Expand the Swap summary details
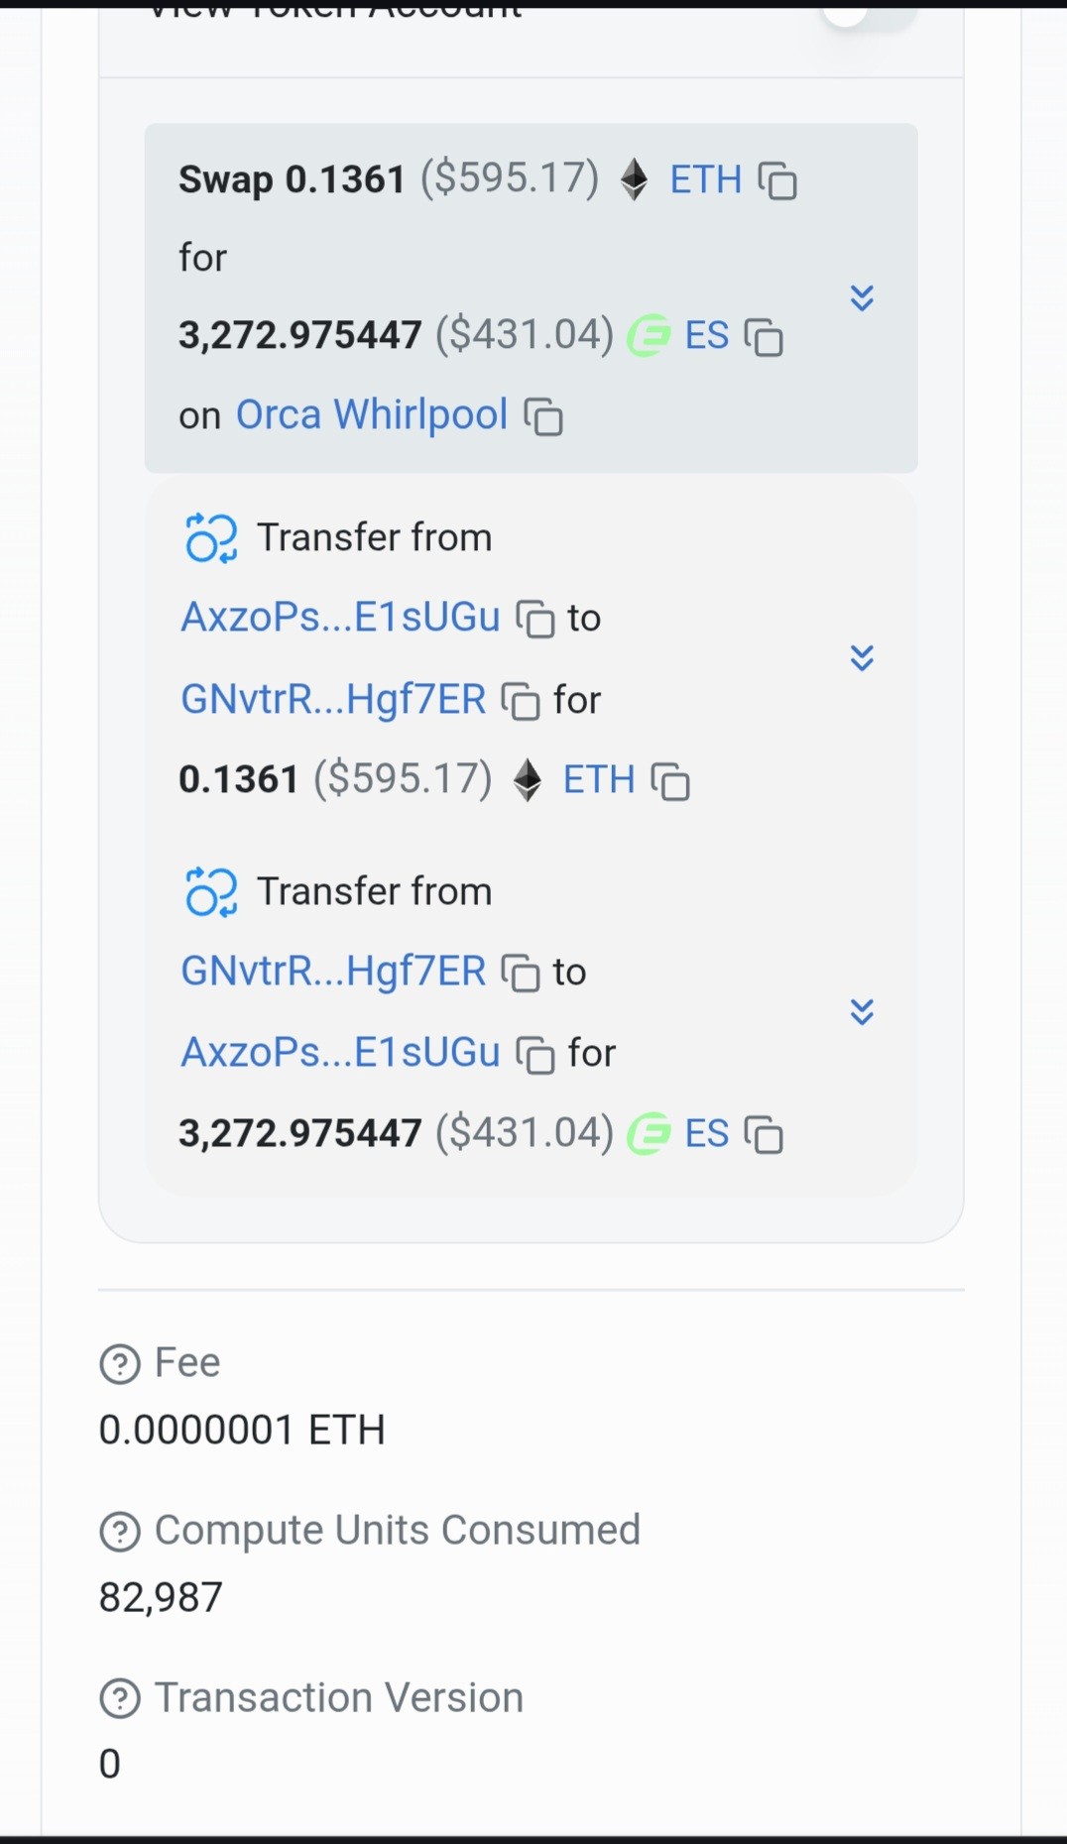 pyautogui.click(x=862, y=297)
